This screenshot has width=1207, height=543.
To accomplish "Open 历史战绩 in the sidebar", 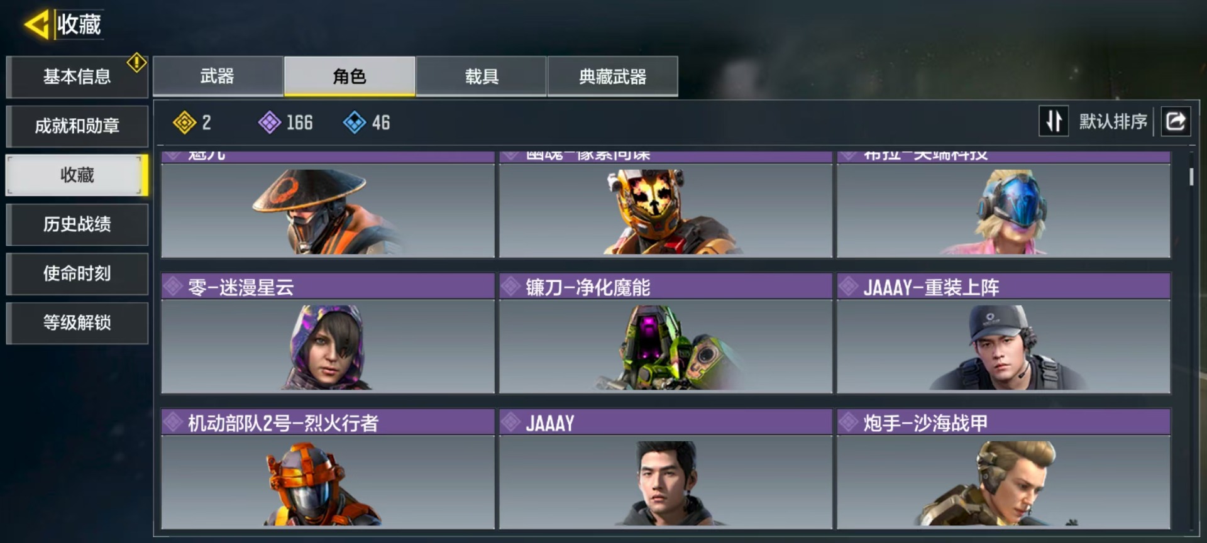I will [x=77, y=224].
